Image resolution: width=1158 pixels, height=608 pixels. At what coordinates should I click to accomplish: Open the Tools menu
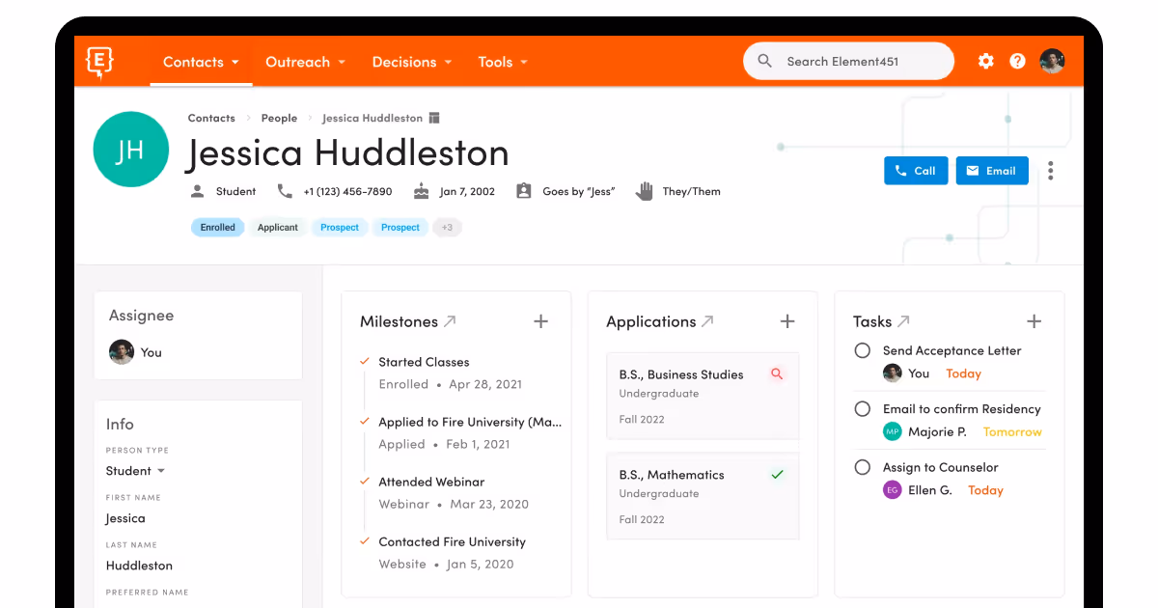[503, 62]
